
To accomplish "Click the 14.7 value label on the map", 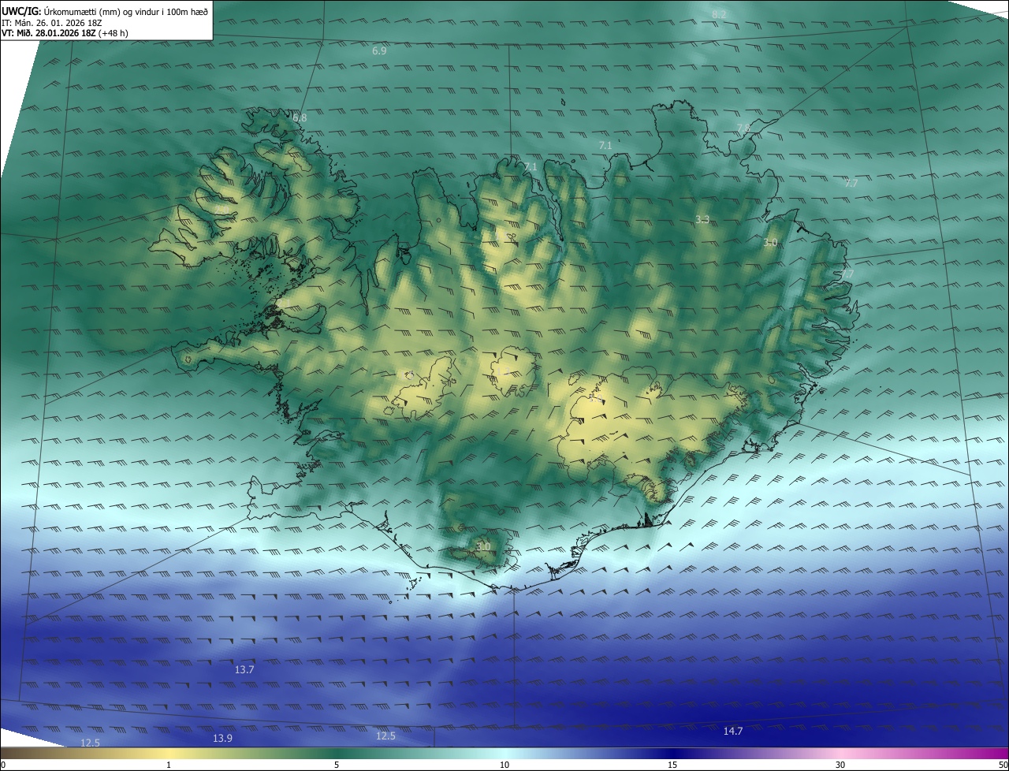I will pos(733,732).
